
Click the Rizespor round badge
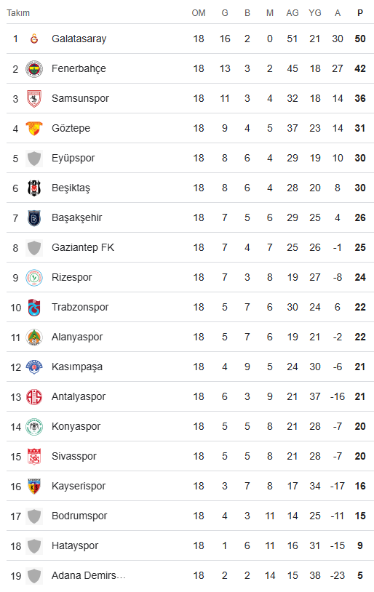click(x=34, y=278)
